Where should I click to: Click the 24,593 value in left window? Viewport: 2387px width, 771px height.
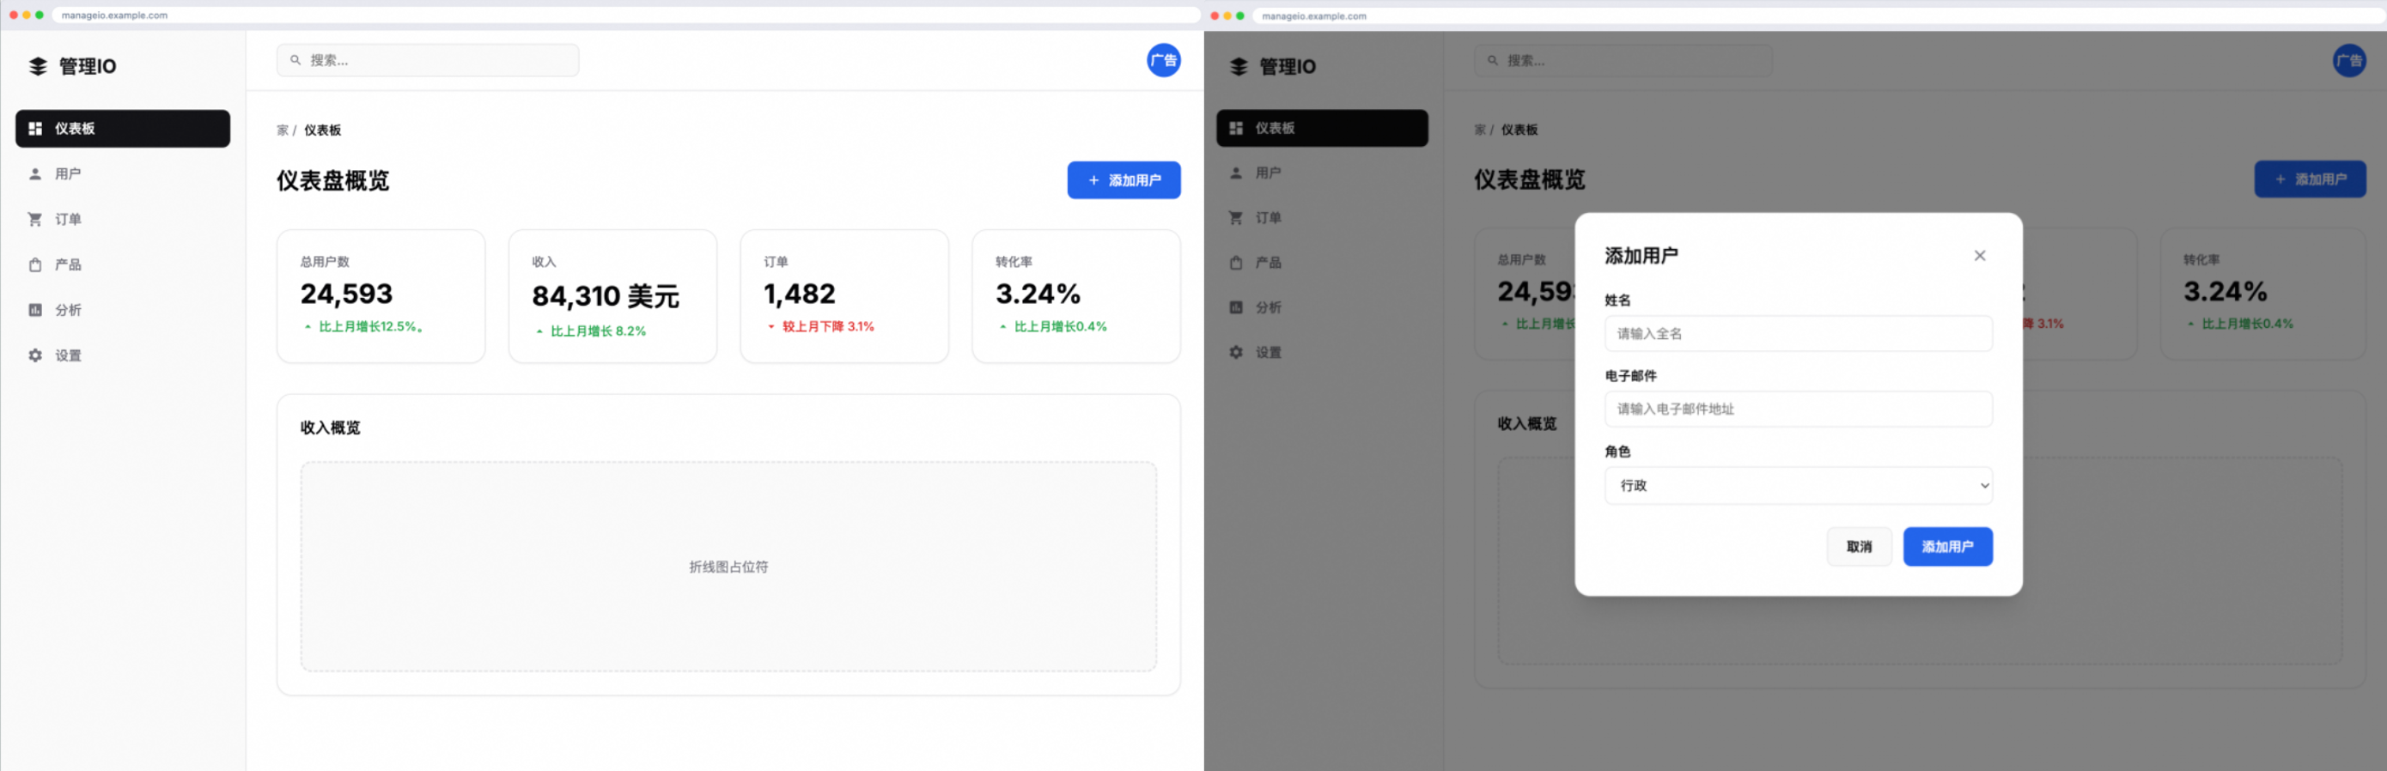click(x=346, y=294)
